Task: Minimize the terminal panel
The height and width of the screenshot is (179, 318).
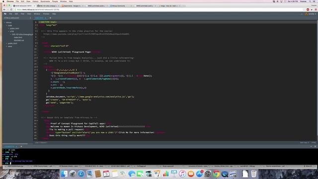Action: pos(311,146)
